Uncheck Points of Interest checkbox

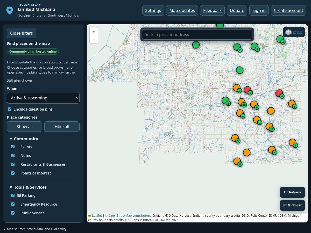coord(13,173)
